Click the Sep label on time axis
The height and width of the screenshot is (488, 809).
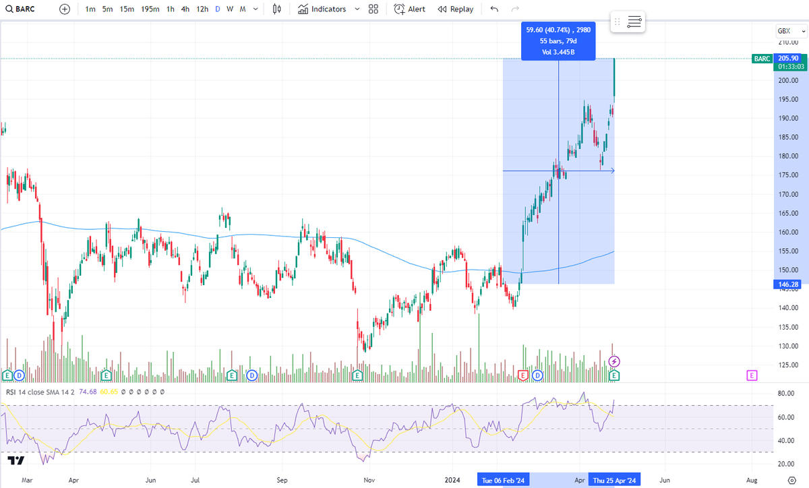tap(282, 481)
